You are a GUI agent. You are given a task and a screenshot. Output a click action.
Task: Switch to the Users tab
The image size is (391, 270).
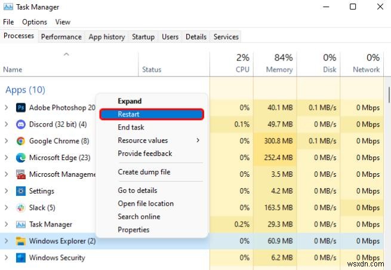170,37
